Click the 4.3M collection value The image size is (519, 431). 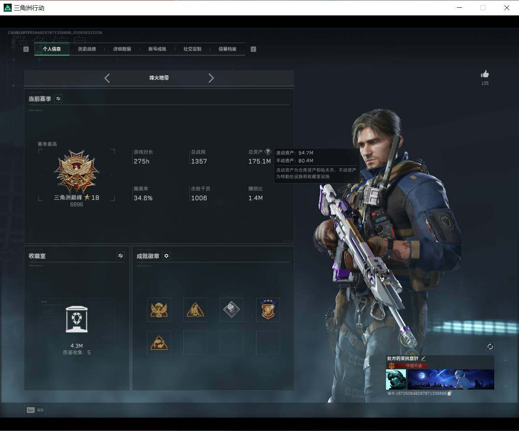(77, 346)
